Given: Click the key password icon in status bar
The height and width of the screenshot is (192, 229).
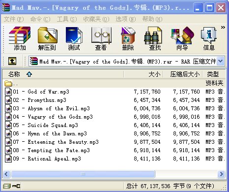Looking at the screenshot, I should 16,186.
